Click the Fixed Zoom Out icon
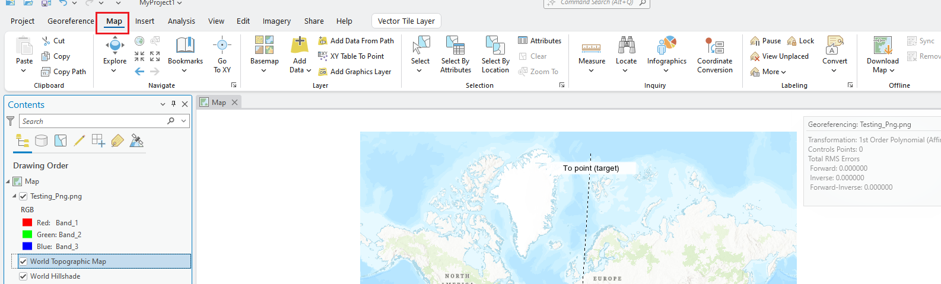The width and height of the screenshot is (941, 284). [155, 56]
